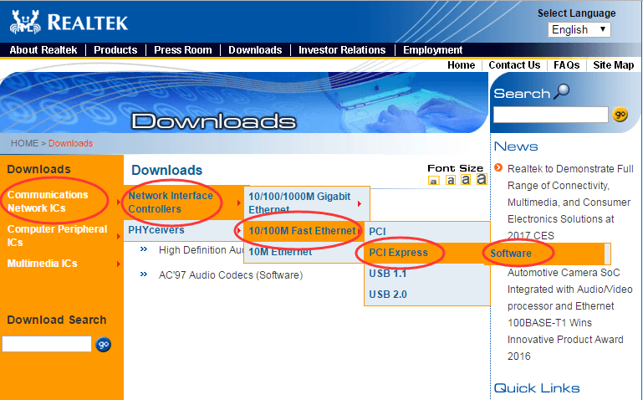Select PCI menu item
The width and height of the screenshot is (643, 400).
click(x=377, y=232)
